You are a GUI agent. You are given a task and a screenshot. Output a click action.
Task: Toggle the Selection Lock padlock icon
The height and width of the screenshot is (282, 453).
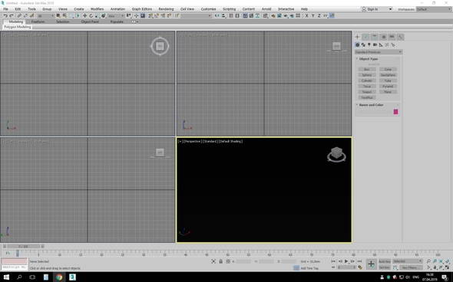(220, 261)
